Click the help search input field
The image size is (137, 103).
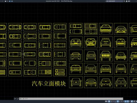pyautogui.click(x=114, y=1)
